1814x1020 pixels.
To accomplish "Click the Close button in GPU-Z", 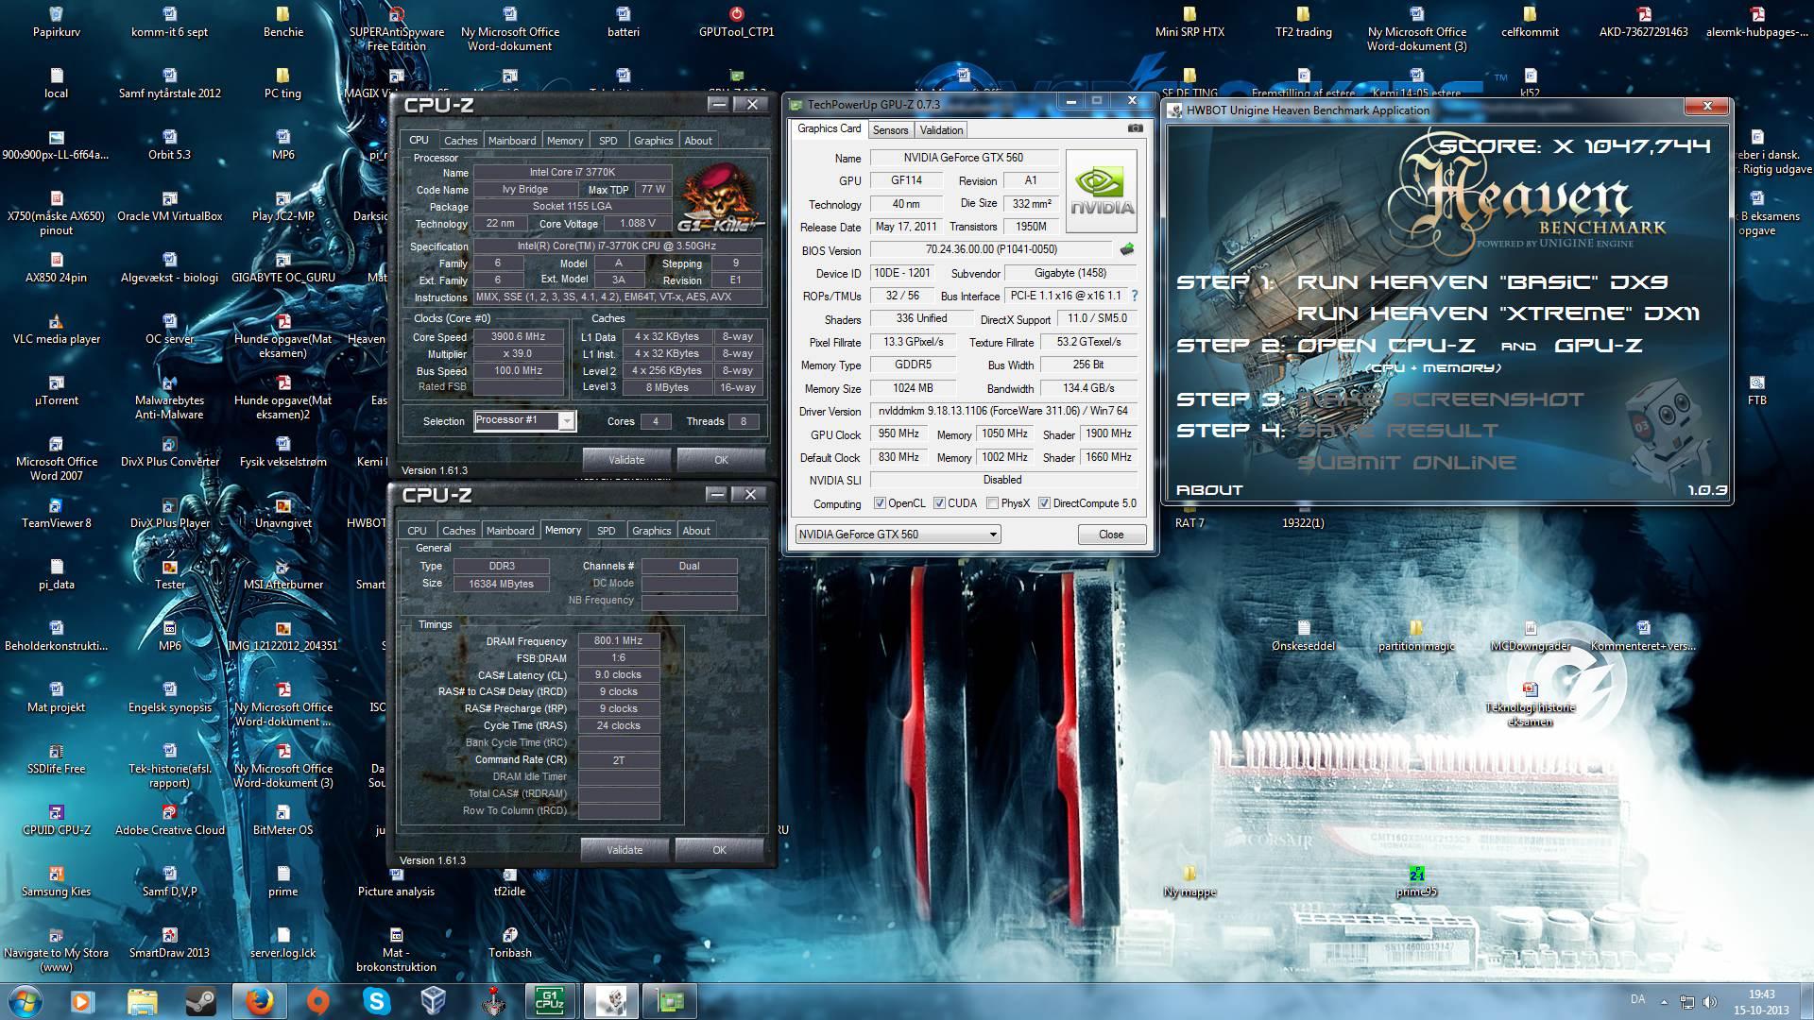I will [1111, 535].
